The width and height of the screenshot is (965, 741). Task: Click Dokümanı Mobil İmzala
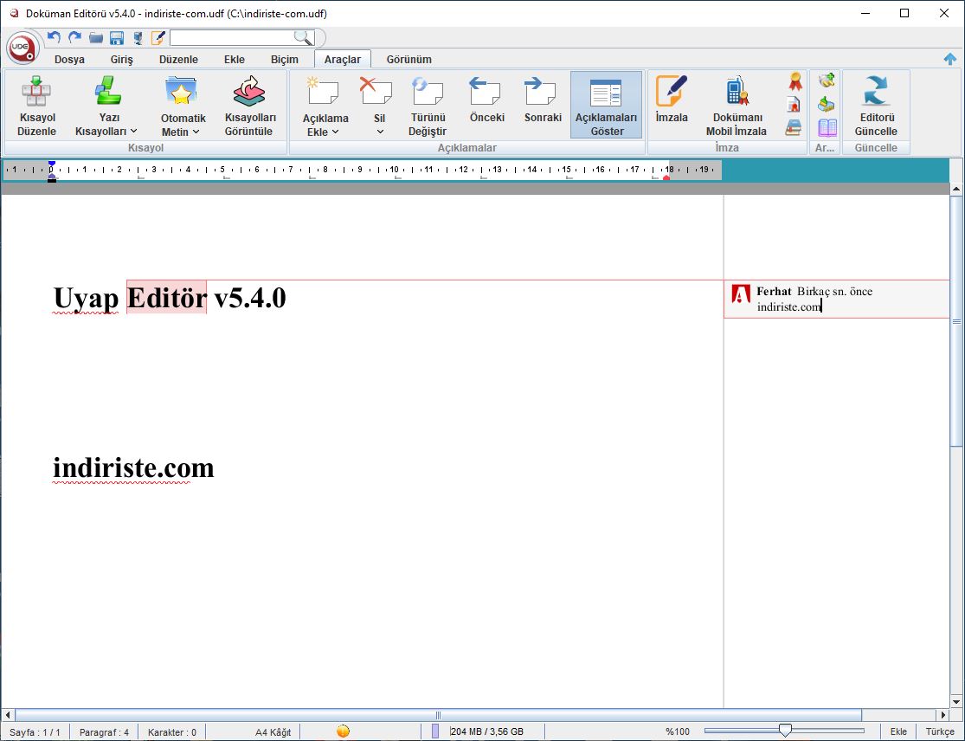pos(737,106)
